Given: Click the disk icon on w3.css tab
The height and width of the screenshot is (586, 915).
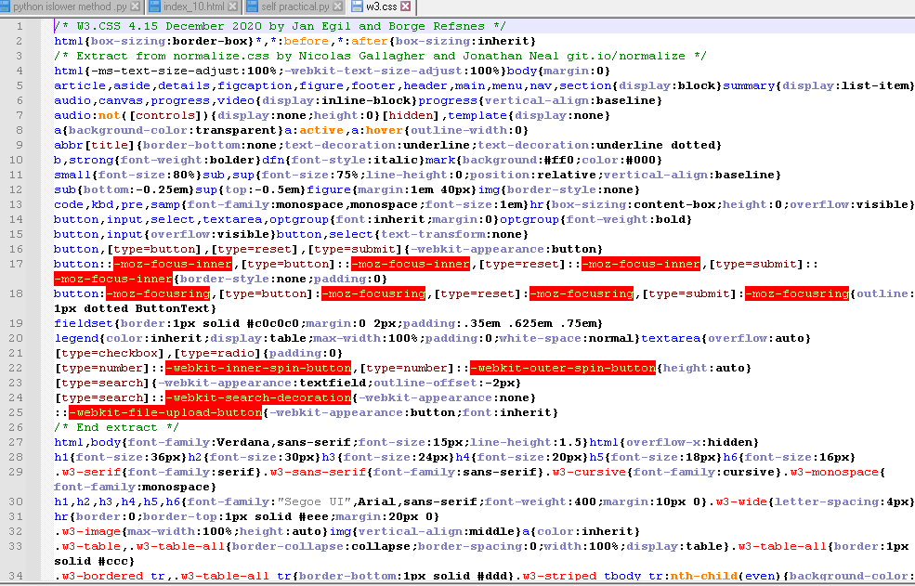Looking at the screenshot, I should click(358, 7).
